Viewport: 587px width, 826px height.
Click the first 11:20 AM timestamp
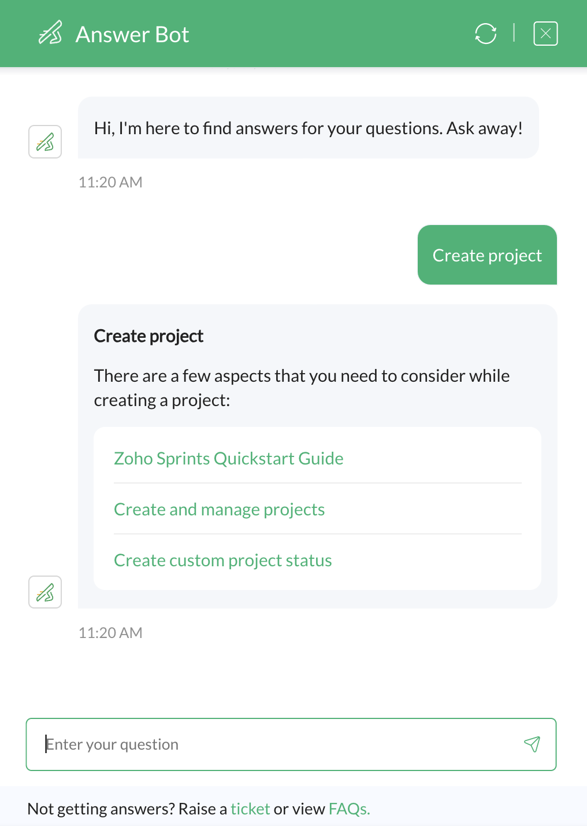click(110, 182)
